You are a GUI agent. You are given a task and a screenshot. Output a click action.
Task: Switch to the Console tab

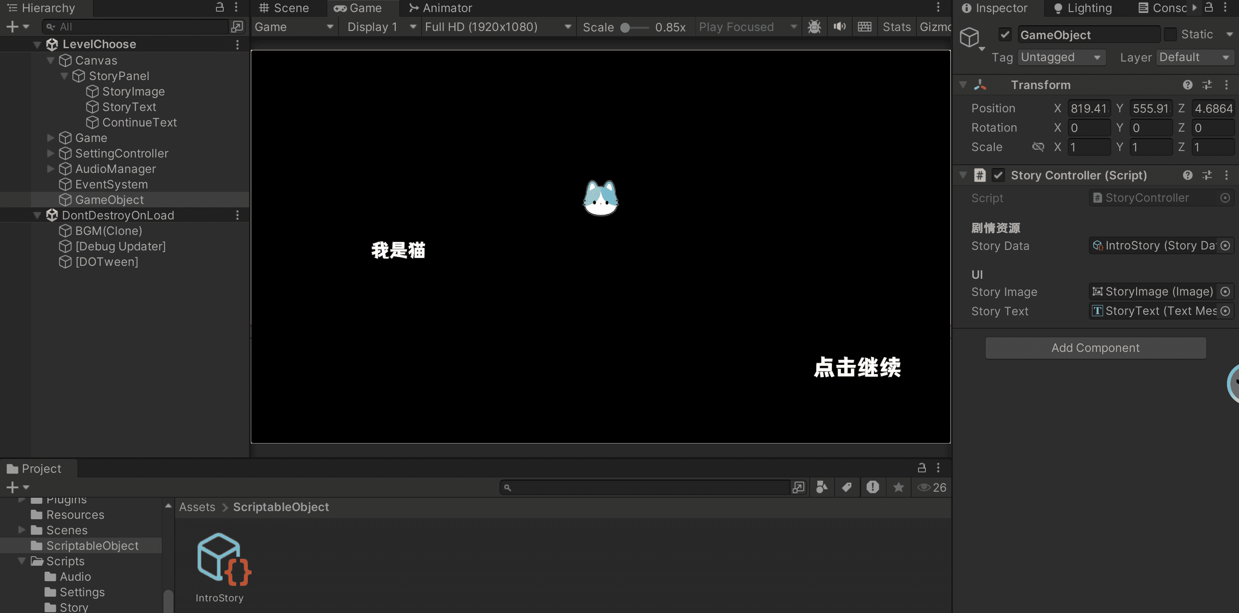(1163, 8)
